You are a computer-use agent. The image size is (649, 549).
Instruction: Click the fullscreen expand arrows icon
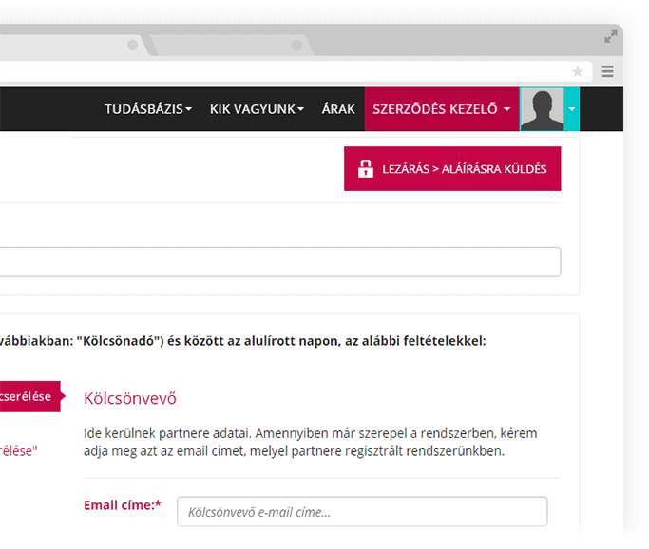[611, 37]
